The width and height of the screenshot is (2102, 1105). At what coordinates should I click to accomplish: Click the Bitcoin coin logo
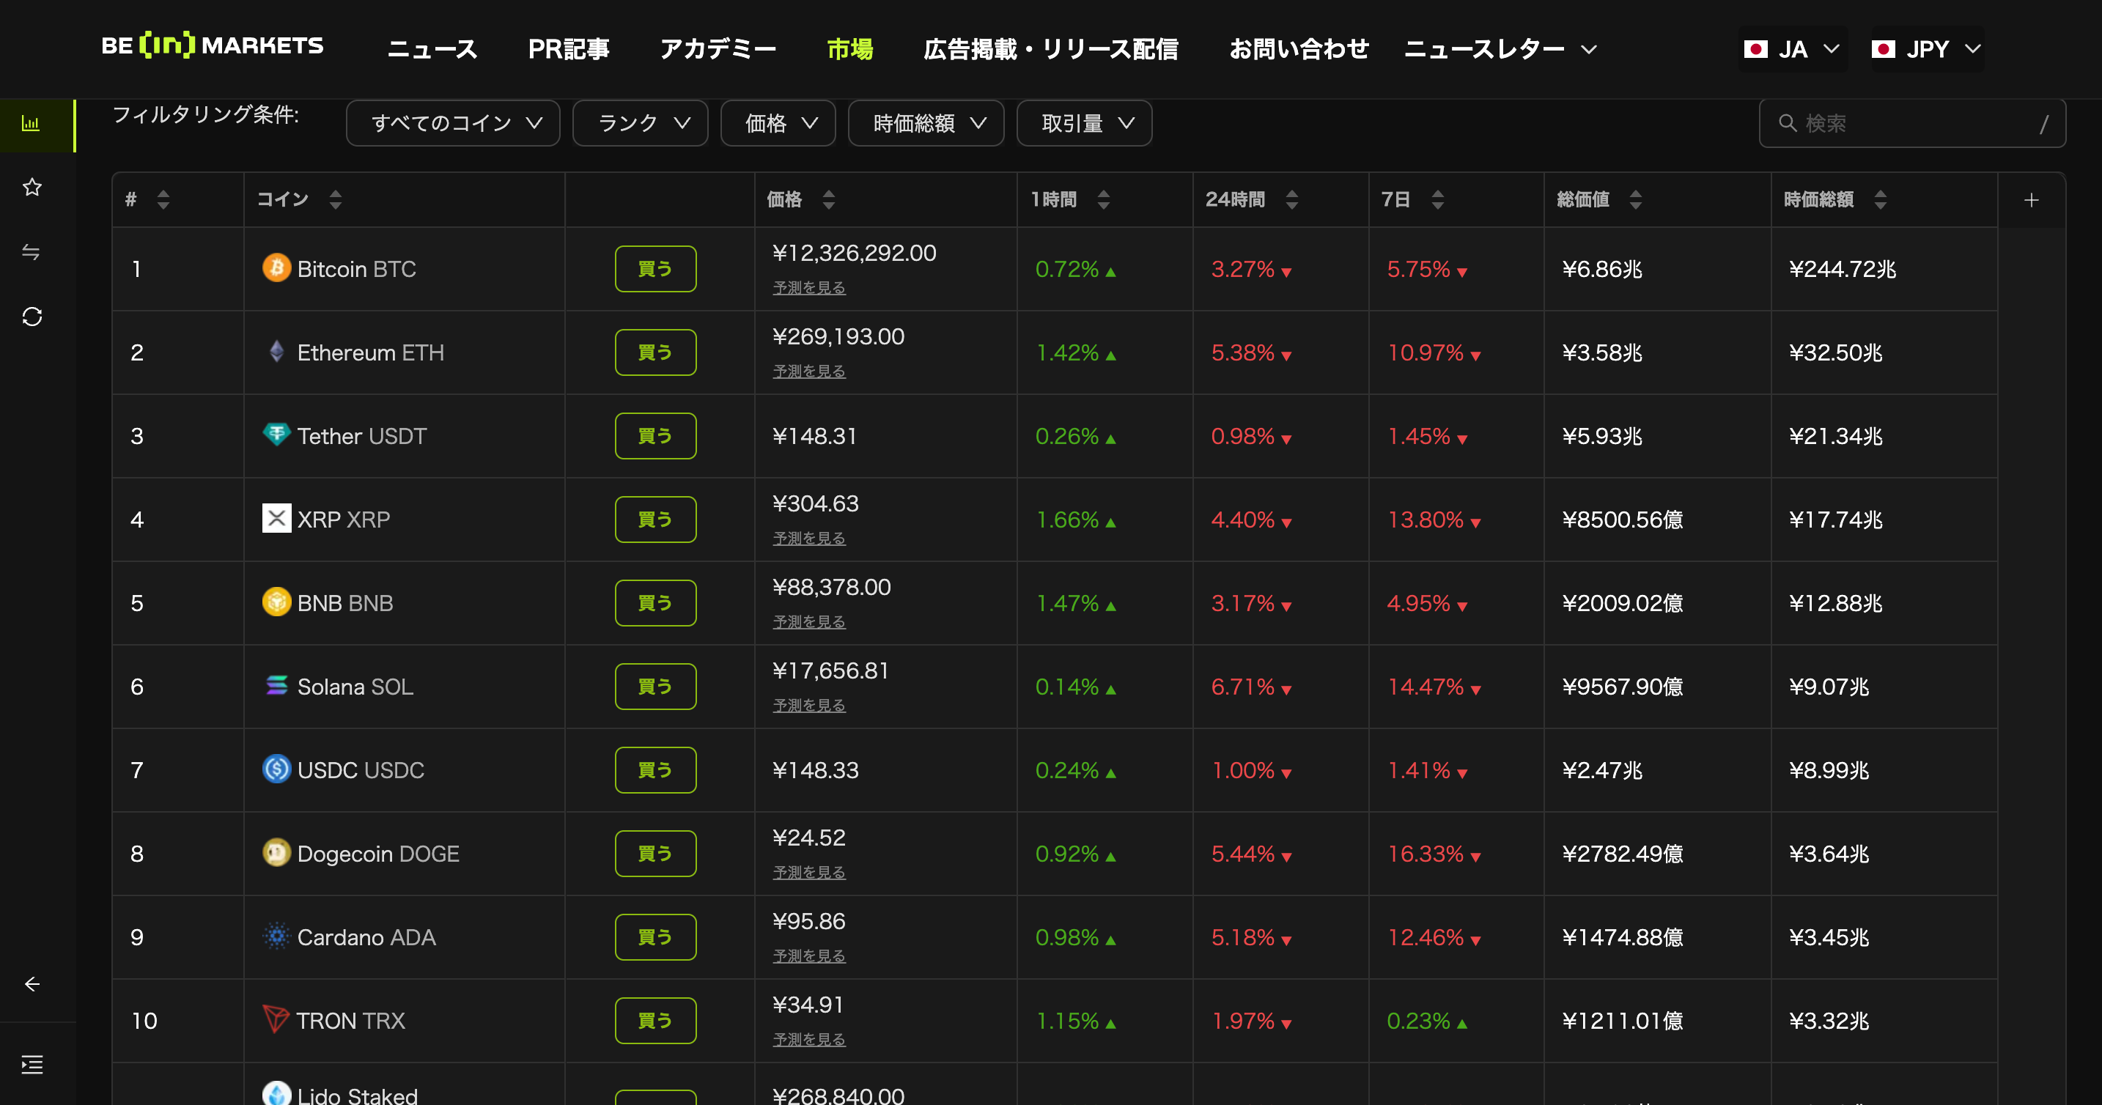[276, 267]
